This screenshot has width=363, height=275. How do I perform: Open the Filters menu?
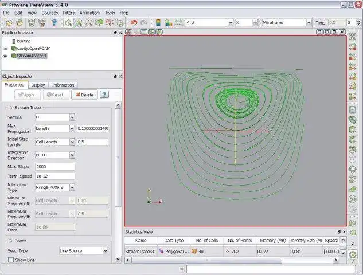[x=69, y=13]
